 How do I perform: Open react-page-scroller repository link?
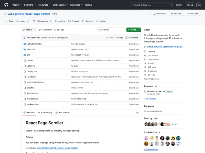38,14
